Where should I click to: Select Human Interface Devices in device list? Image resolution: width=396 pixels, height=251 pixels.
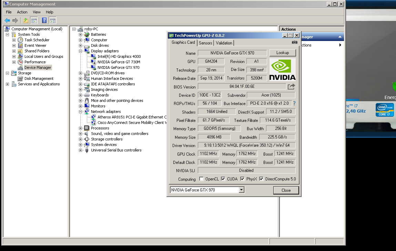point(112,79)
